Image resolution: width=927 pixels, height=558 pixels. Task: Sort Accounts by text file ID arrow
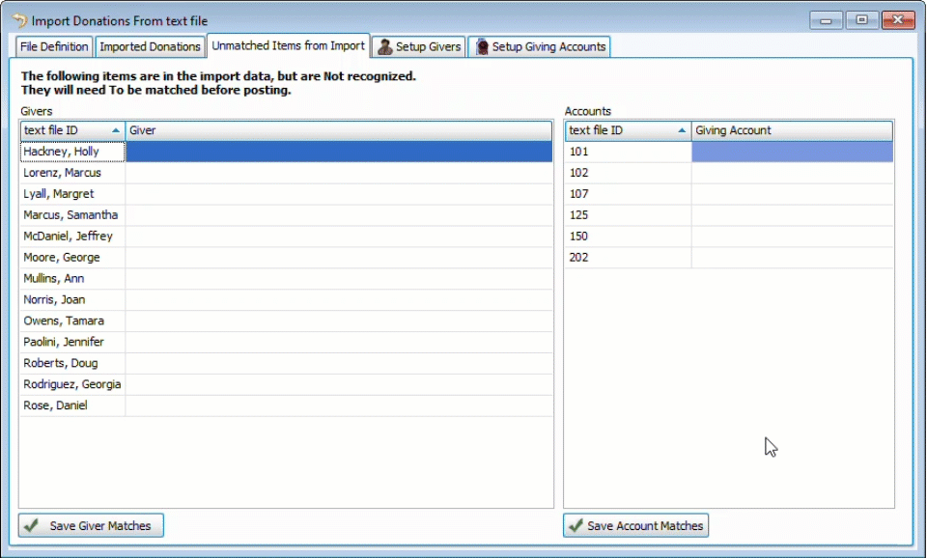(x=682, y=130)
